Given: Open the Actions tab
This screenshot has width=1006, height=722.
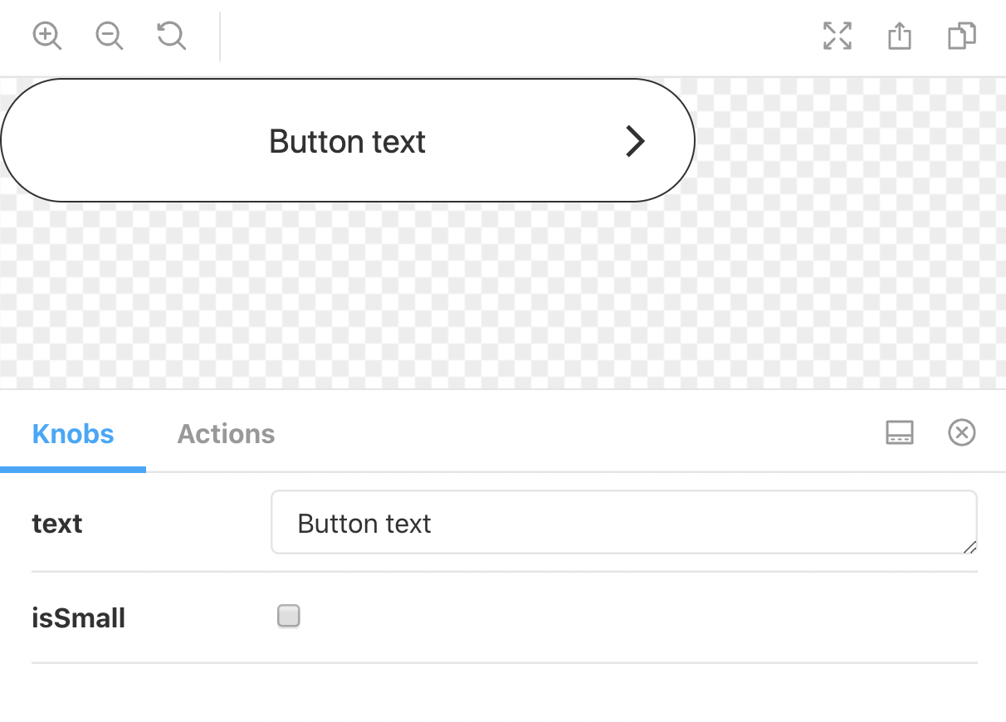Looking at the screenshot, I should (226, 434).
